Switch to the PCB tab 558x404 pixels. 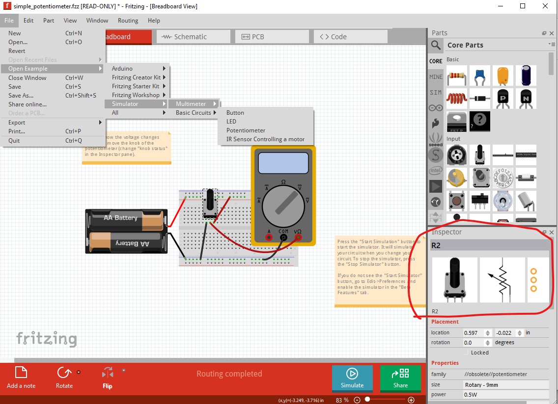click(272, 37)
